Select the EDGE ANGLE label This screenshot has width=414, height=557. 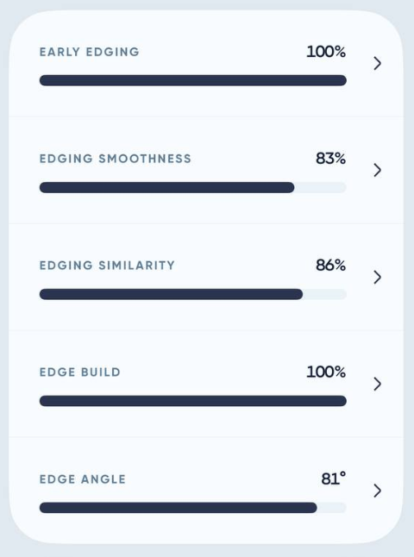point(83,479)
